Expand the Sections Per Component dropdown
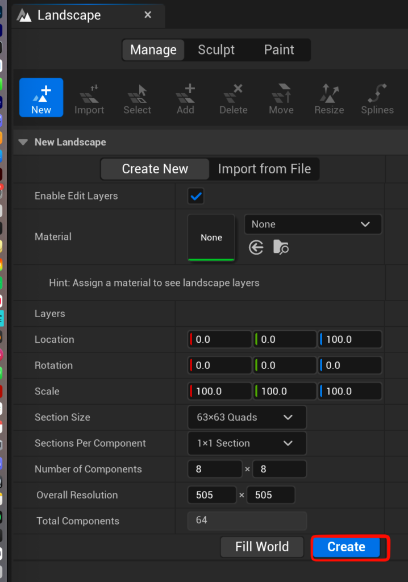 247,443
